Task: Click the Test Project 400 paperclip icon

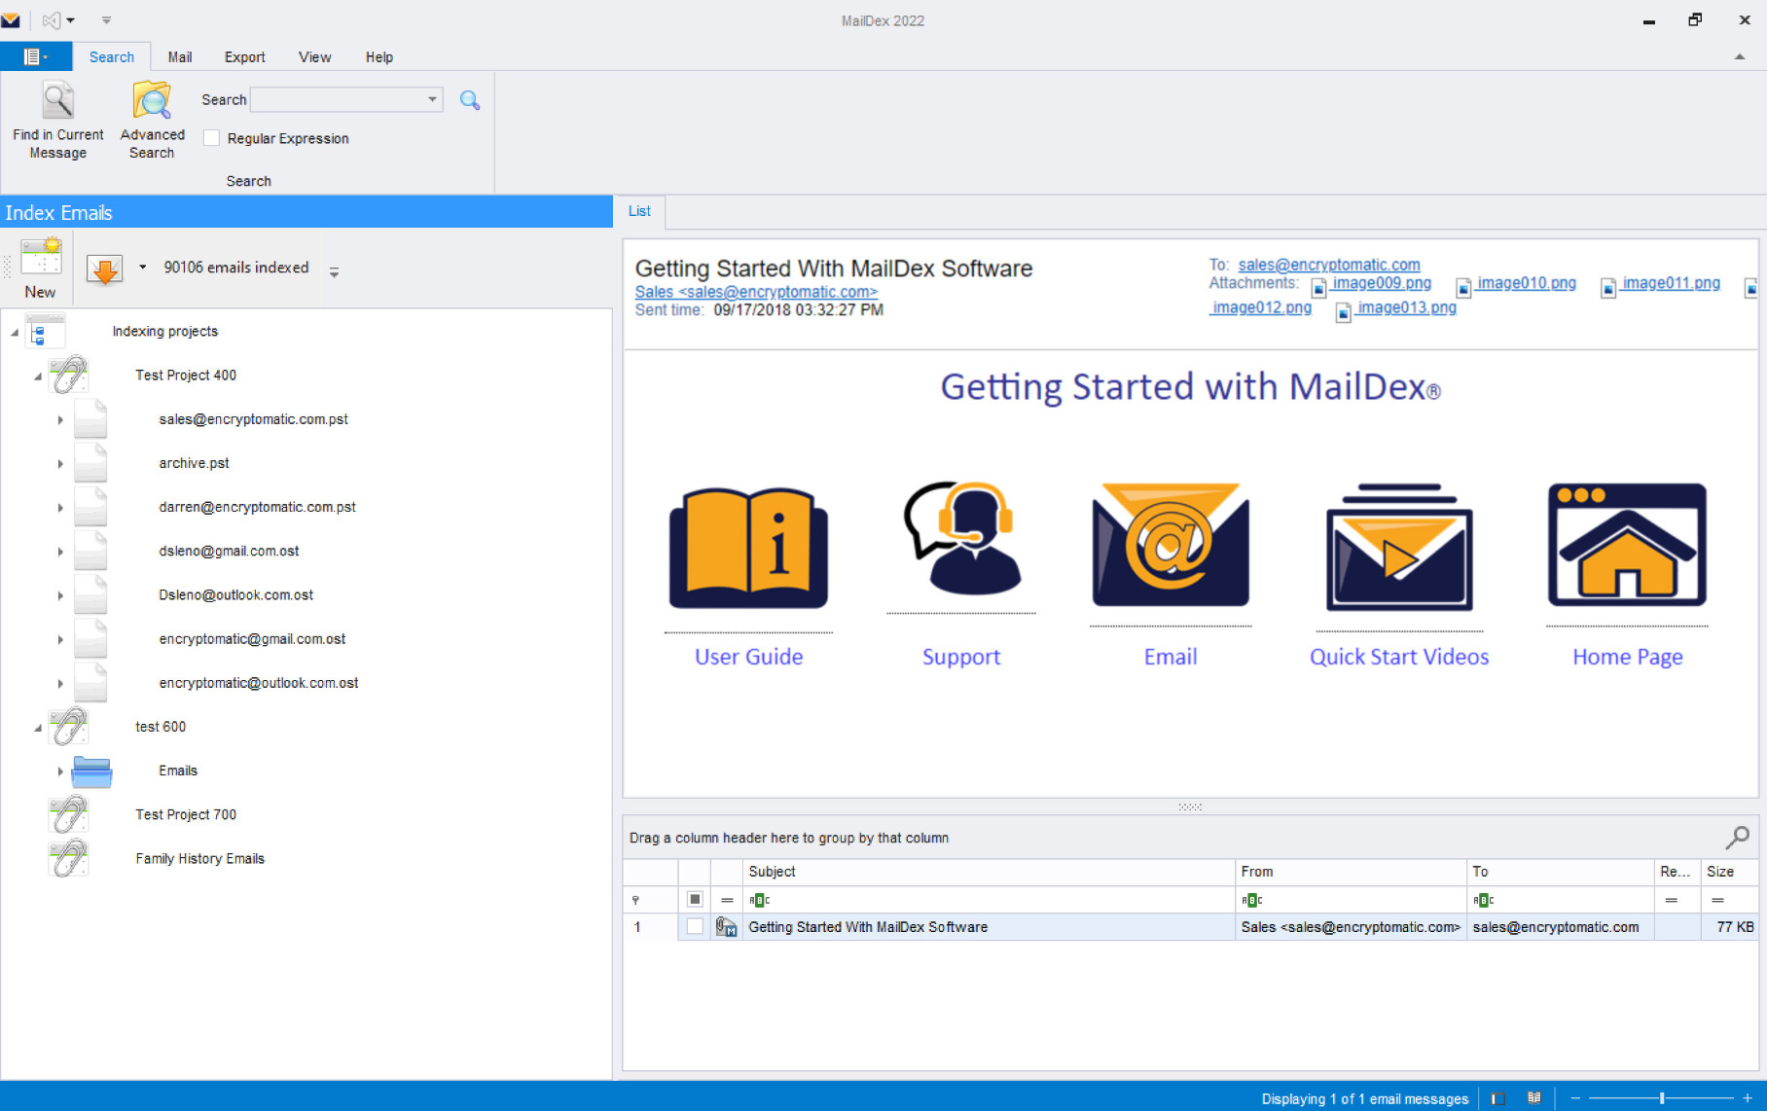Action: [x=69, y=375]
